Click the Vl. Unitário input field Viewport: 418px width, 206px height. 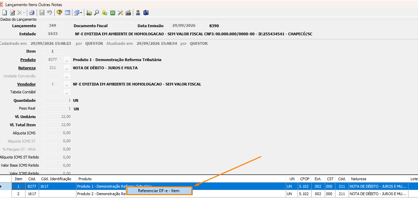point(57,117)
